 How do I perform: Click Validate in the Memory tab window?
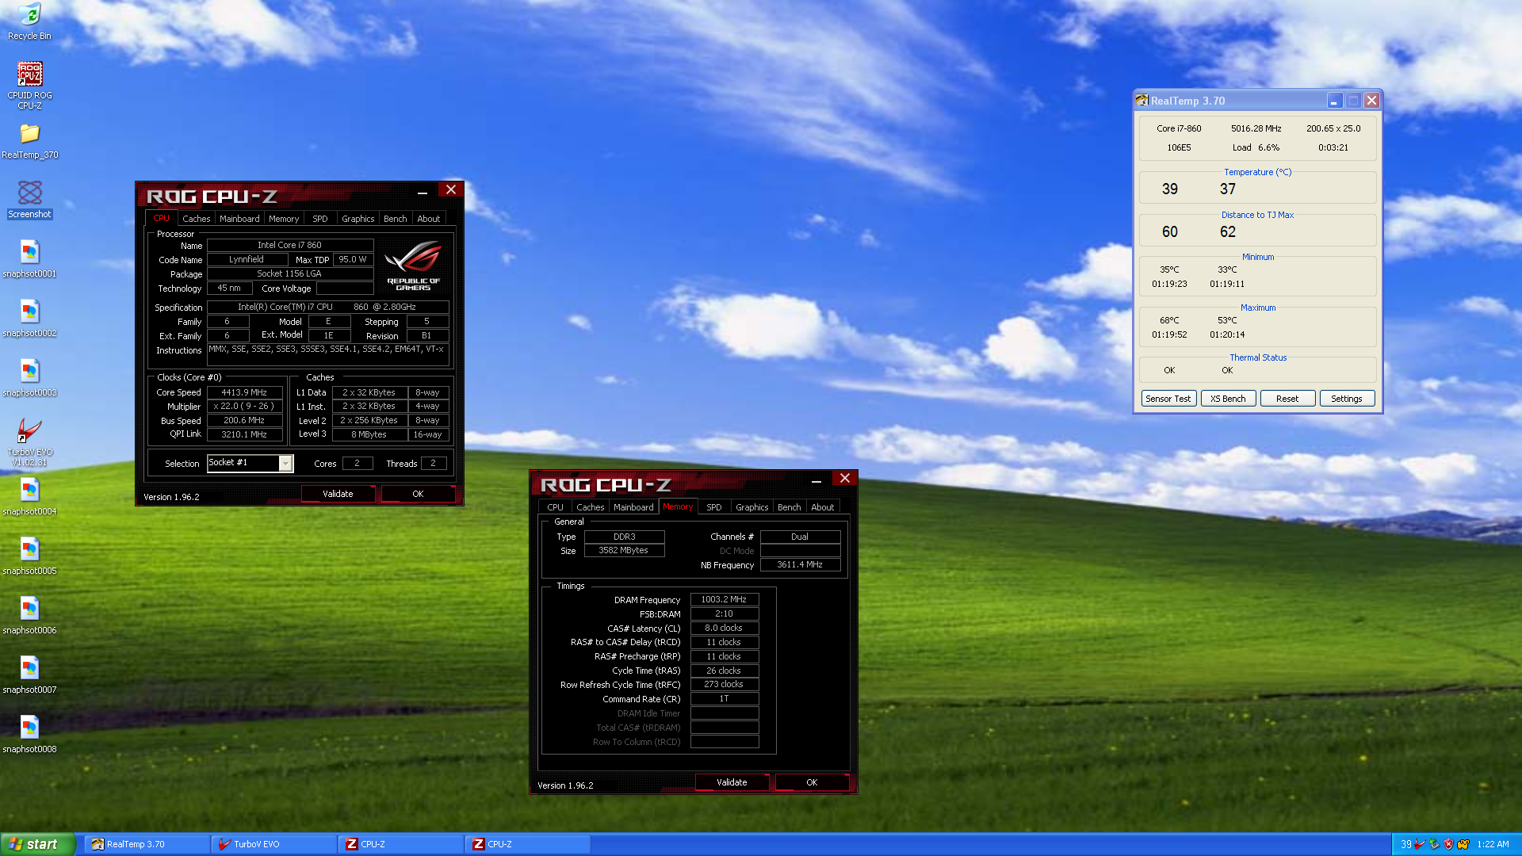tap(732, 782)
